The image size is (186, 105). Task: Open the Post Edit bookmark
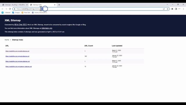[x=26, y=13]
